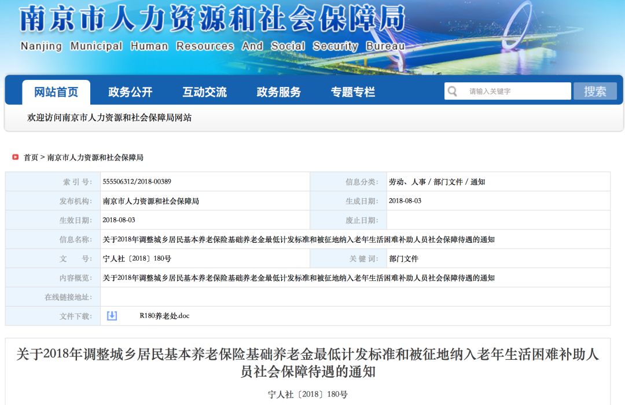This screenshot has height=405, width=625.
Task: Download the R180养老处.doc file
Action: (164, 316)
